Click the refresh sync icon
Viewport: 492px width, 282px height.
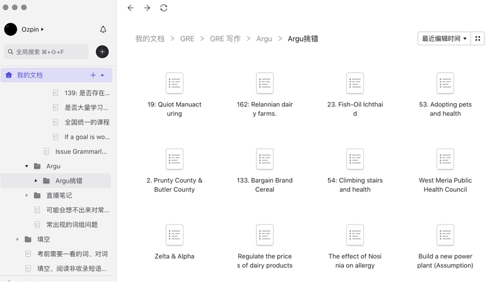point(164,8)
